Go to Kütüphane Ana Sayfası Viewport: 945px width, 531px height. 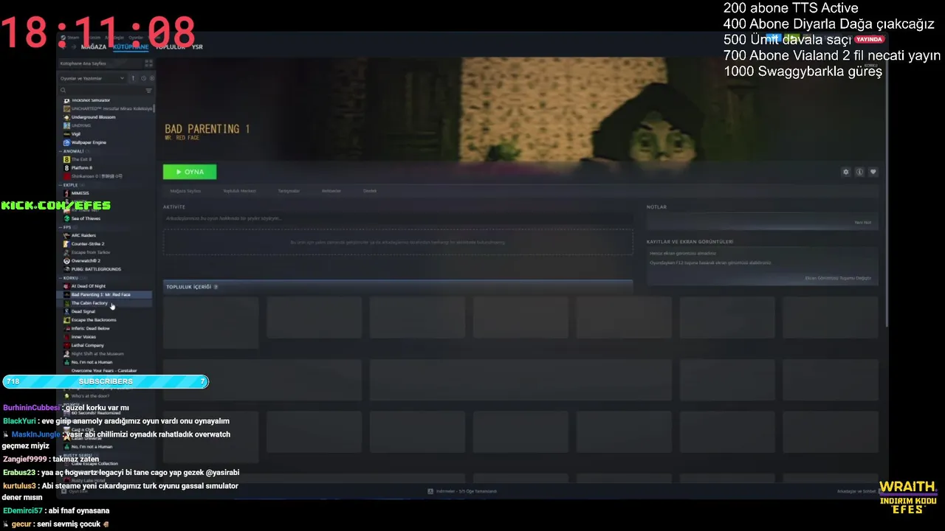[100, 63]
